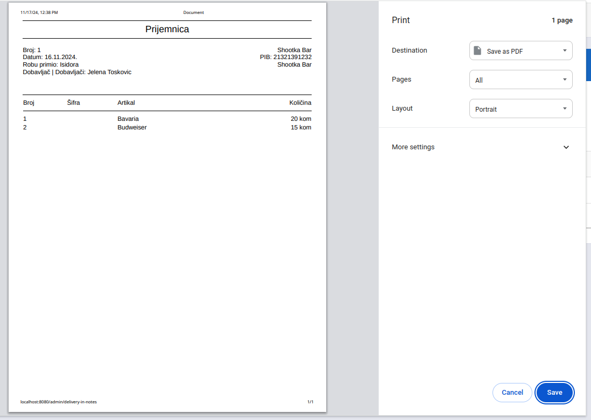The width and height of the screenshot is (591, 420).
Task: Click the PDF file icon in Destination
Action: click(x=477, y=50)
